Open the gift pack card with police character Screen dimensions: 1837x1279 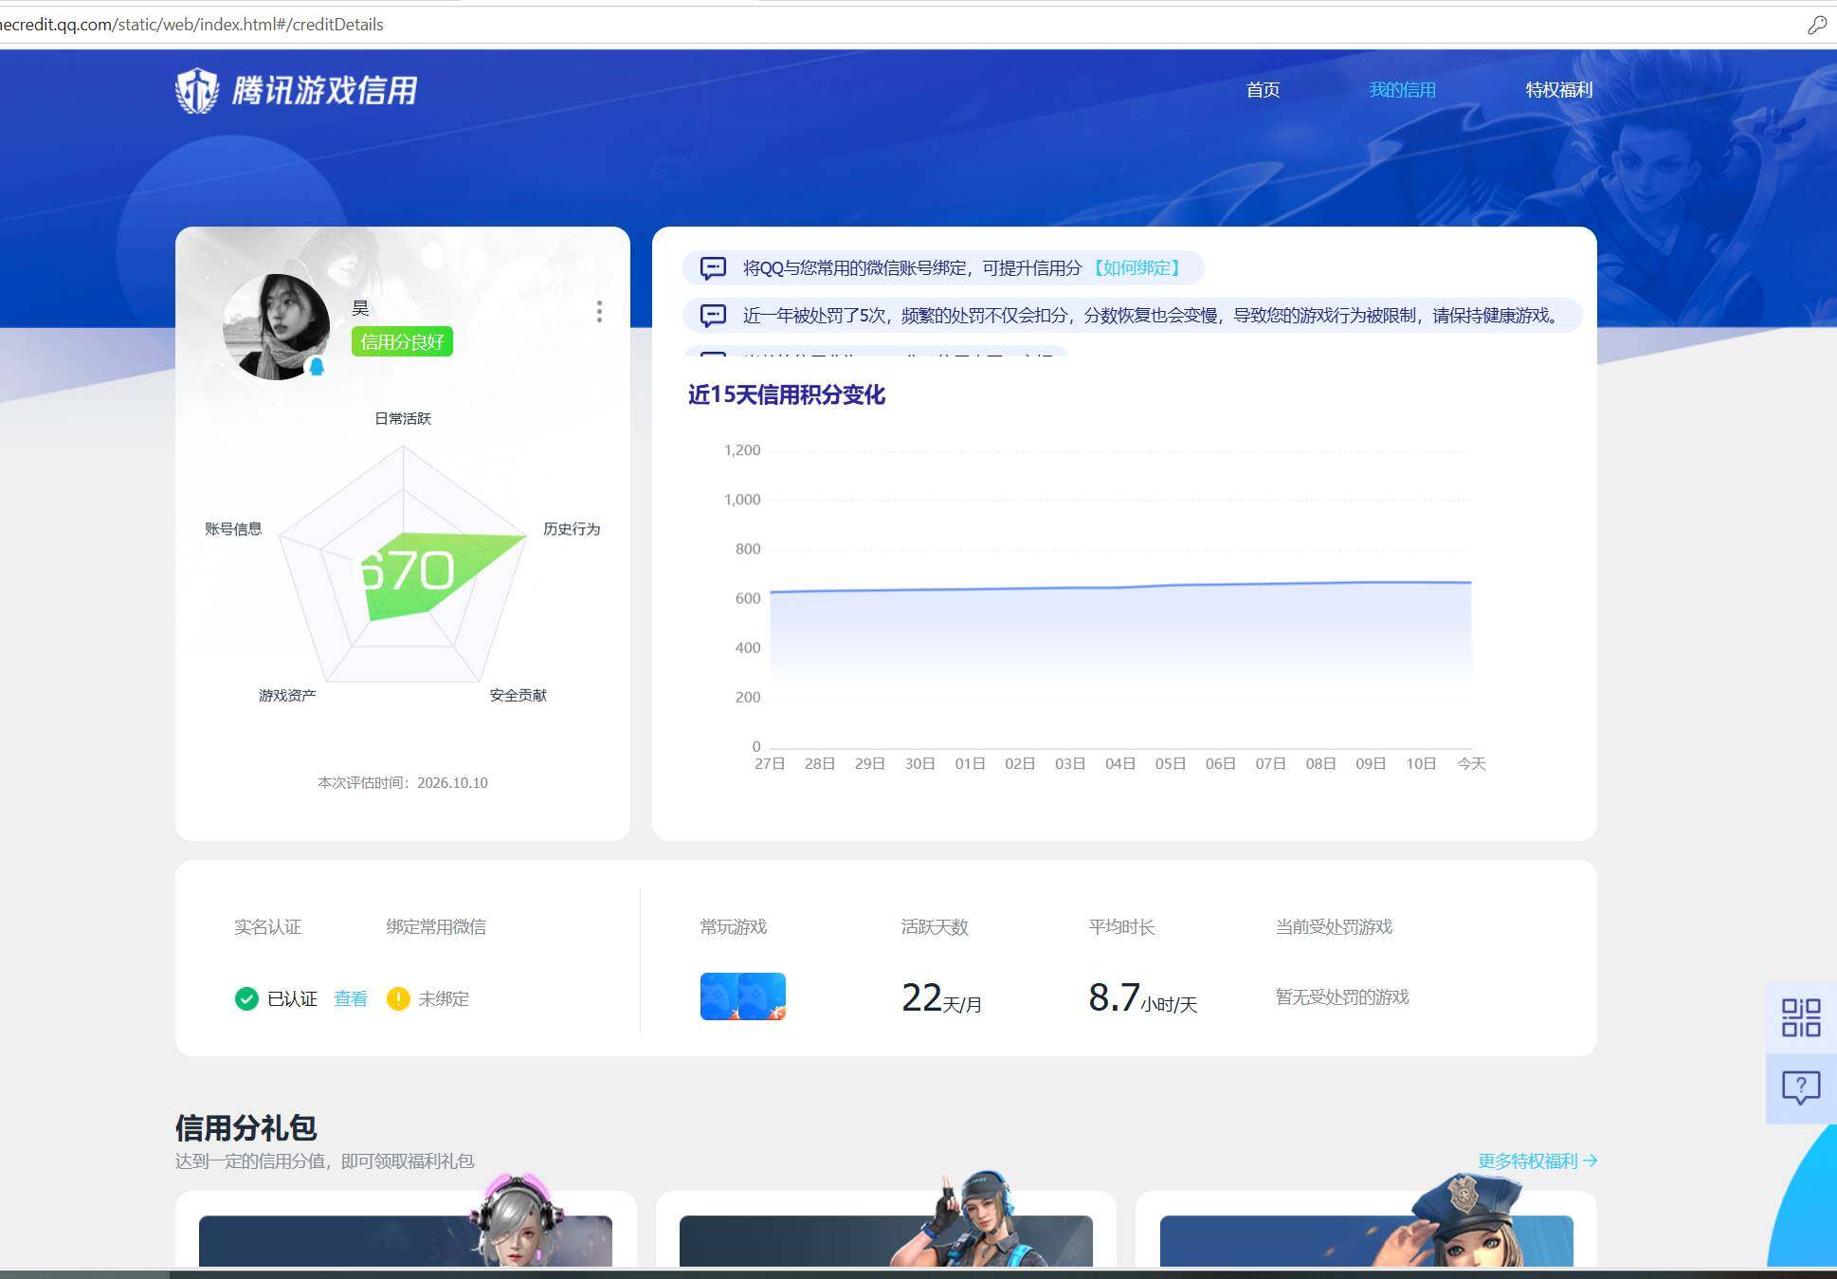[x=1366, y=1228]
